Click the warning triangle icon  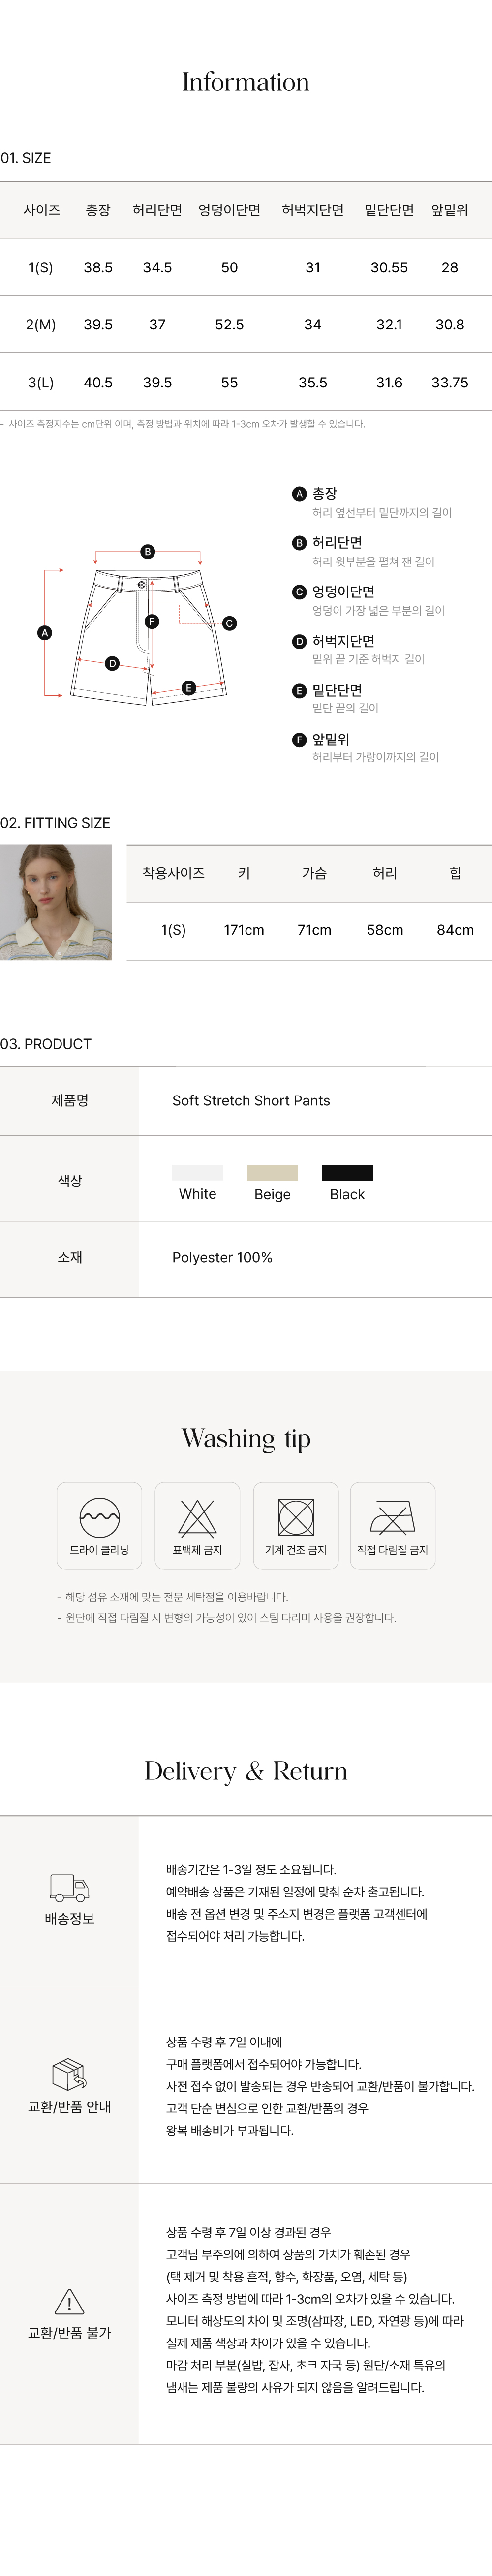[x=69, y=2301]
